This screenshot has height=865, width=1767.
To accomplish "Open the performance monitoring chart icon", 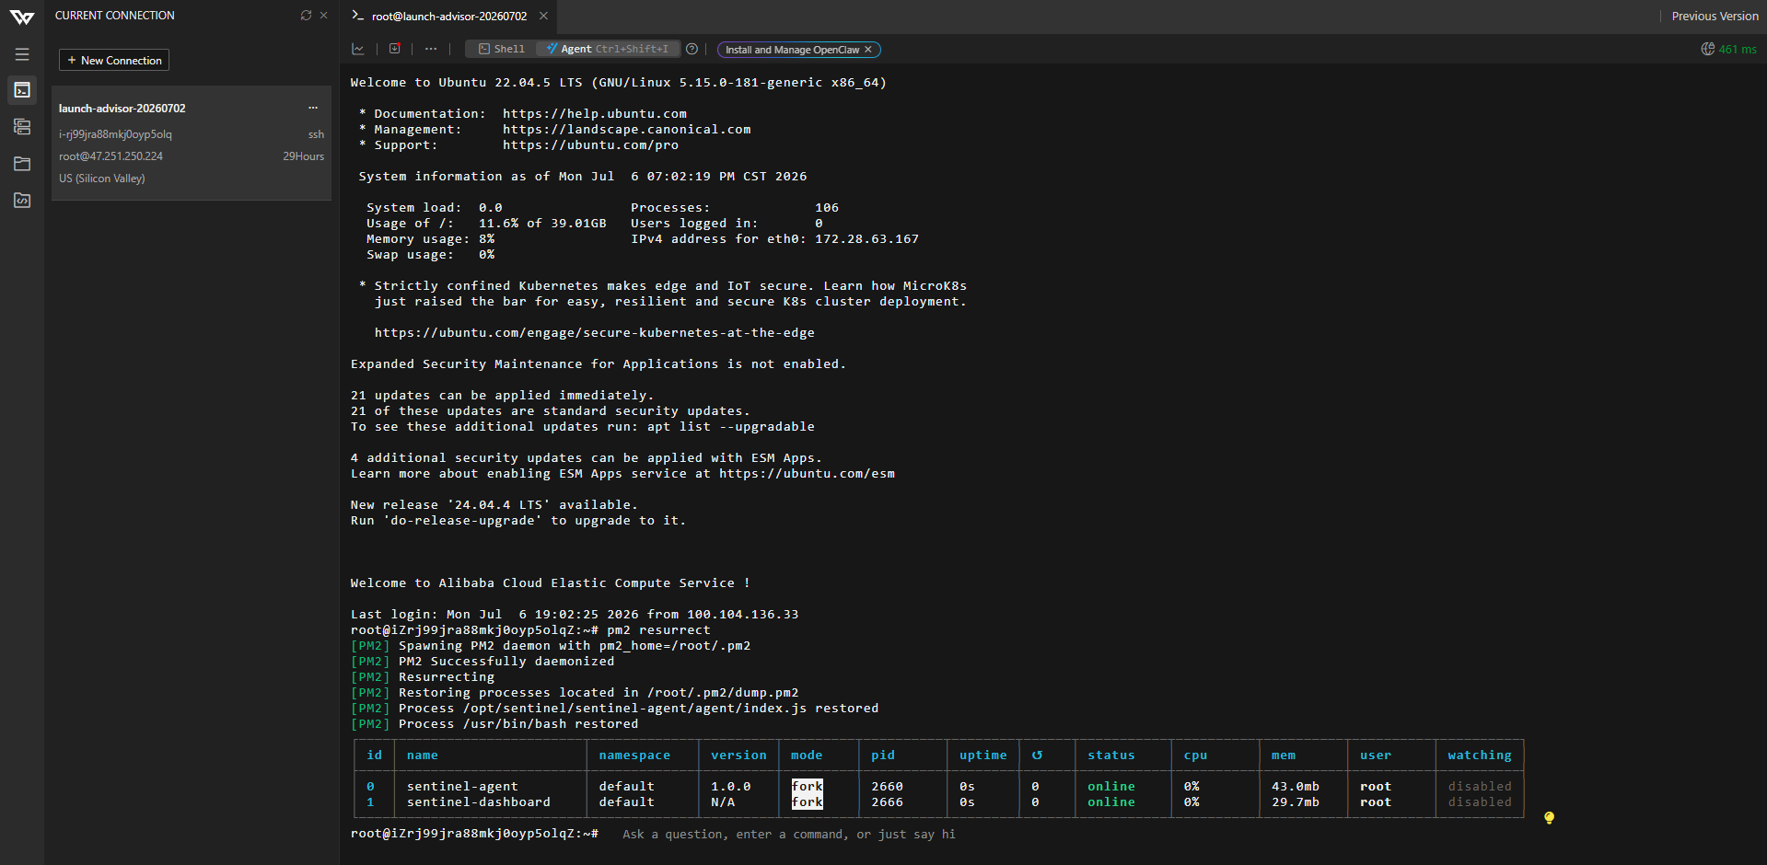I will (358, 49).
